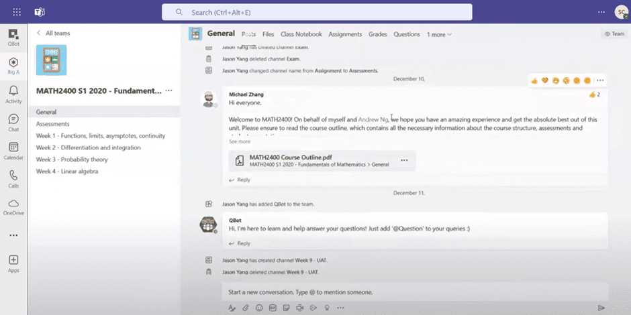The width and height of the screenshot is (631, 315).
Task: Open the SC profile avatar menu
Action: click(x=622, y=12)
